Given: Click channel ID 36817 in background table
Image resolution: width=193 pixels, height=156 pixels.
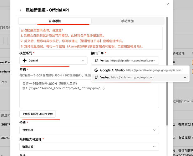Looking at the screenshot, I should coord(6,124).
